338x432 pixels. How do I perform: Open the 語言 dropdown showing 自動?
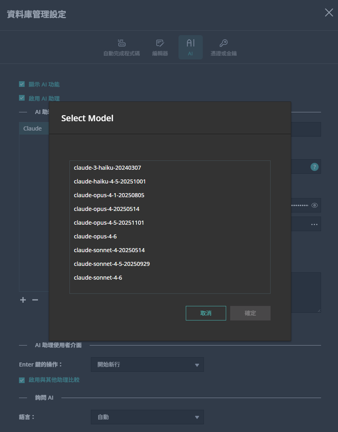point(147,417)
